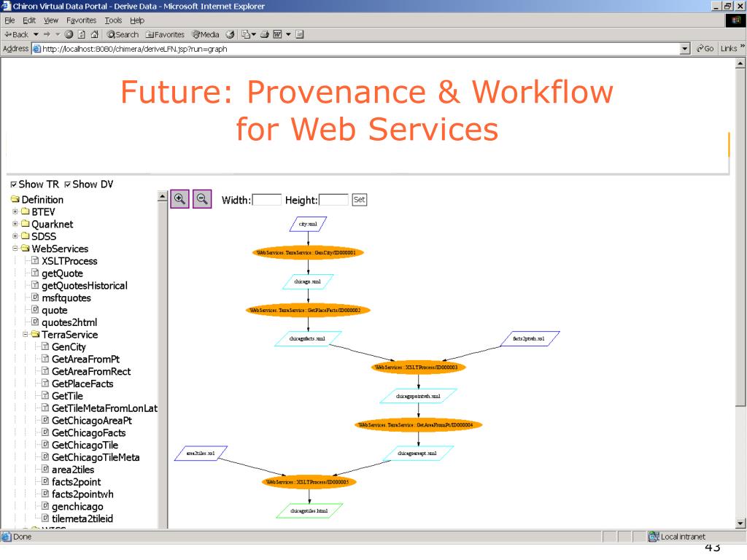747x560 pixels.
Task: Click the zoom out magnifier icon
Action: coord(202,199)
